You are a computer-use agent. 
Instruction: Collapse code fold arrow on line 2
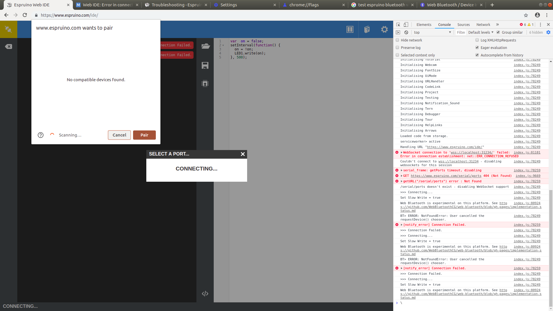[x=223, y=45]
